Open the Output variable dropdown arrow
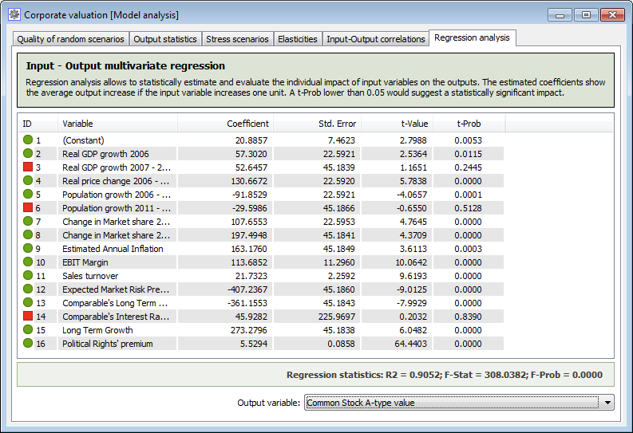 tap(607, 403)
